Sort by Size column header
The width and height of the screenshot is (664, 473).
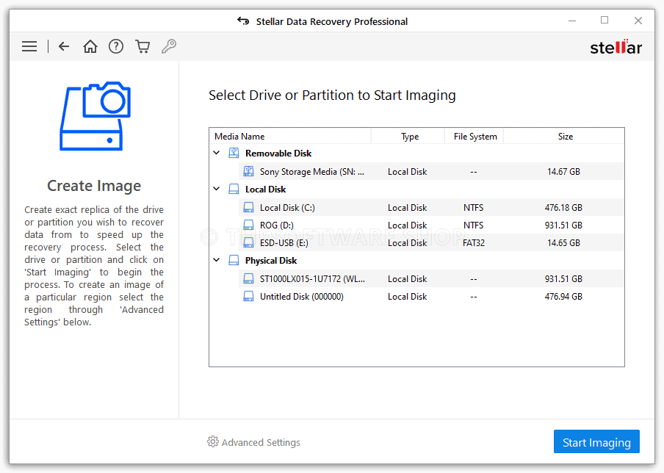tap(563, 137)
